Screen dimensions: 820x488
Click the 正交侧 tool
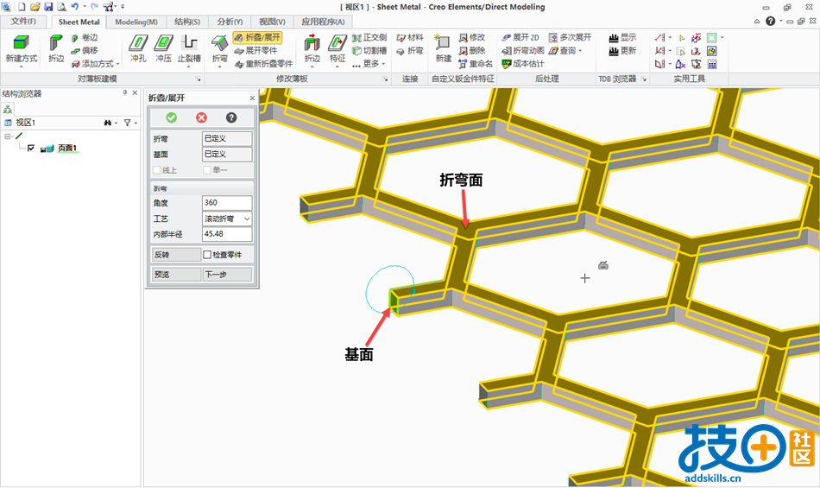[369, 38]
